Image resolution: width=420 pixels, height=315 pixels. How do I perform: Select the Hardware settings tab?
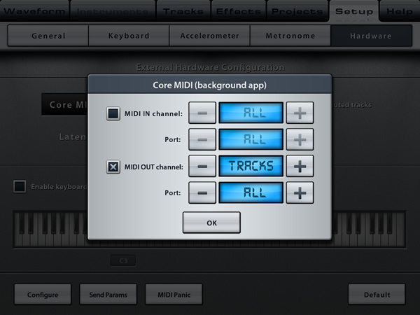[371, 36]
